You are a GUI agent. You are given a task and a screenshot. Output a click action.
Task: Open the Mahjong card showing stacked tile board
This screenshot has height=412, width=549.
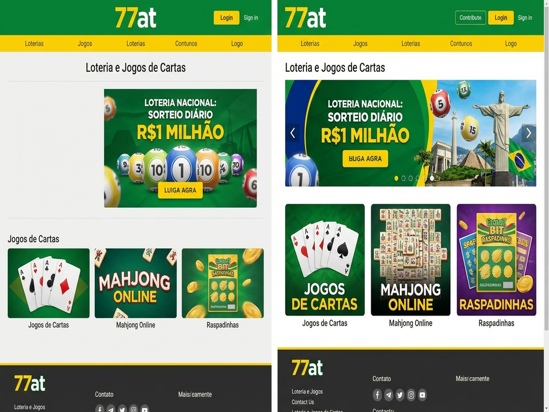(410, 260)
